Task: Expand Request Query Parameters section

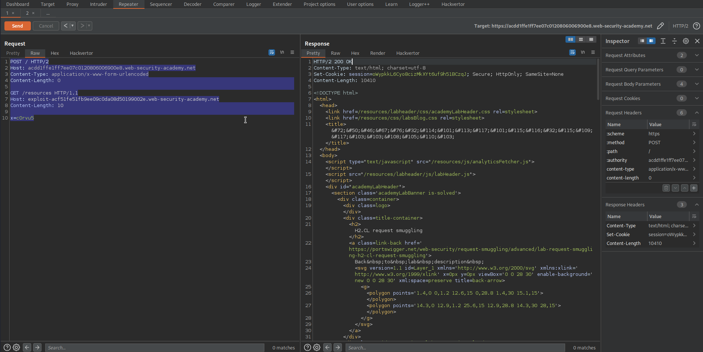Action: click(697, 70)
